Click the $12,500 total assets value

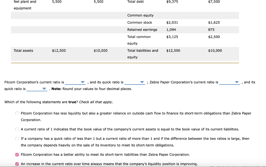coord(59,50)
